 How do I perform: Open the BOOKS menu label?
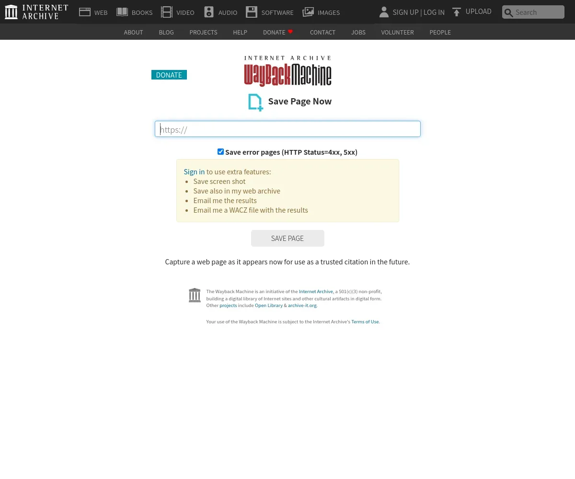tap(142, 12)
